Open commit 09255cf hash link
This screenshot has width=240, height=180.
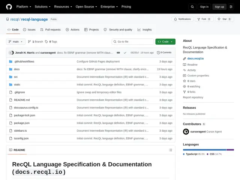[134, 52]
